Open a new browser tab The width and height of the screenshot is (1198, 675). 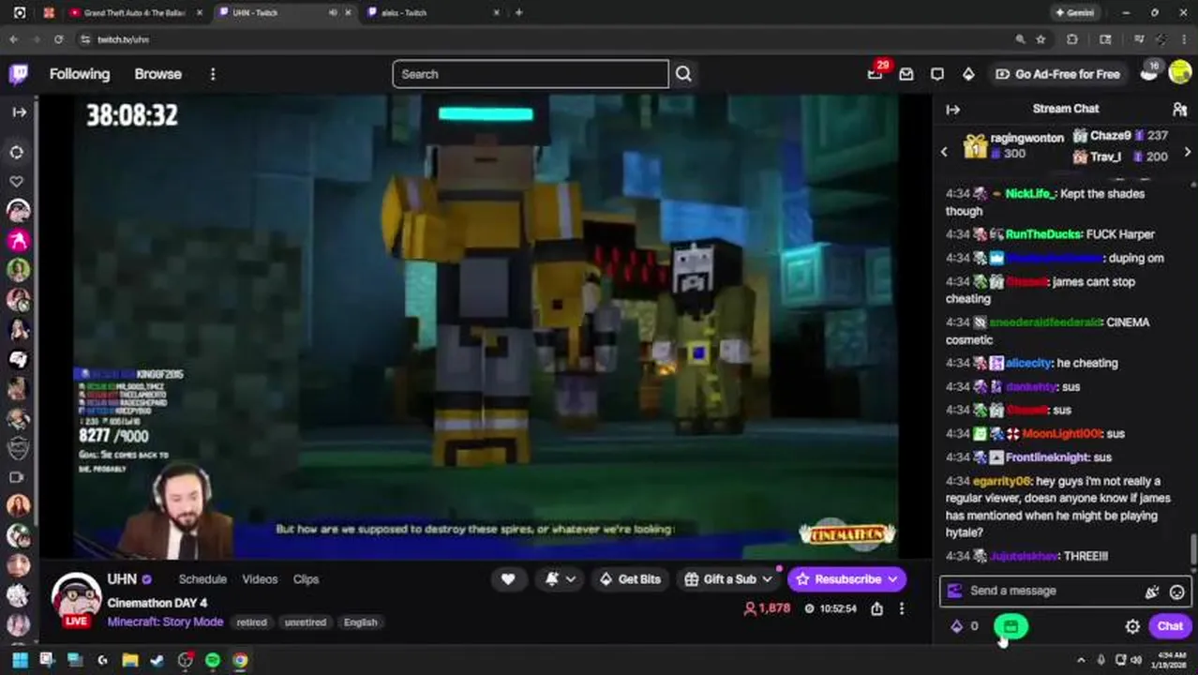(x=518, y=13)
